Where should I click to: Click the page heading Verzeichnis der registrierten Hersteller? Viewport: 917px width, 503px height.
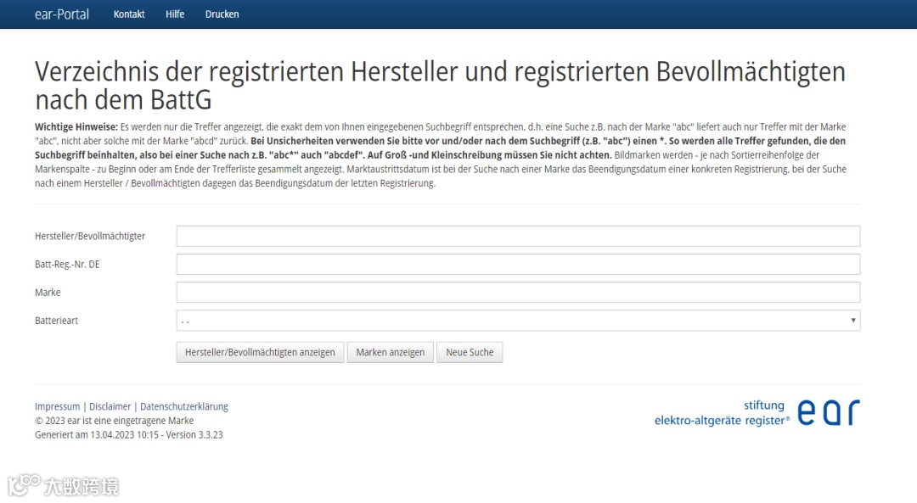pos(440,86)
